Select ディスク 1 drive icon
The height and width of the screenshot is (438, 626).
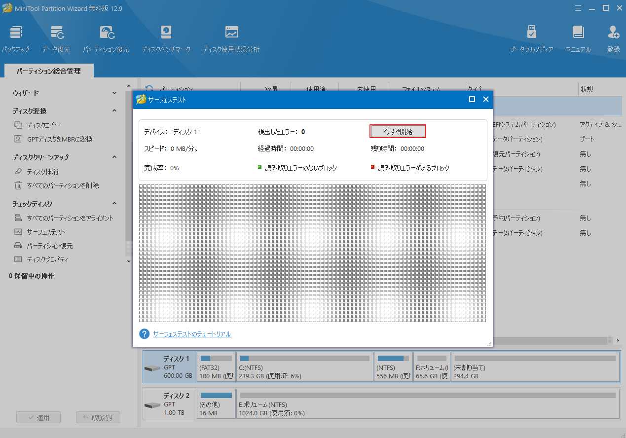pos(152,368)
